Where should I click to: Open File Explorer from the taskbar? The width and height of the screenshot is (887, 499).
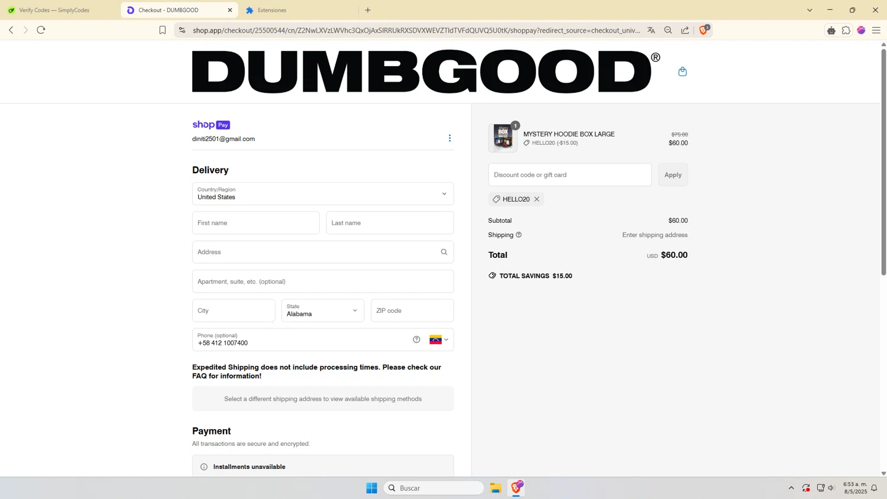click(496, 488)
